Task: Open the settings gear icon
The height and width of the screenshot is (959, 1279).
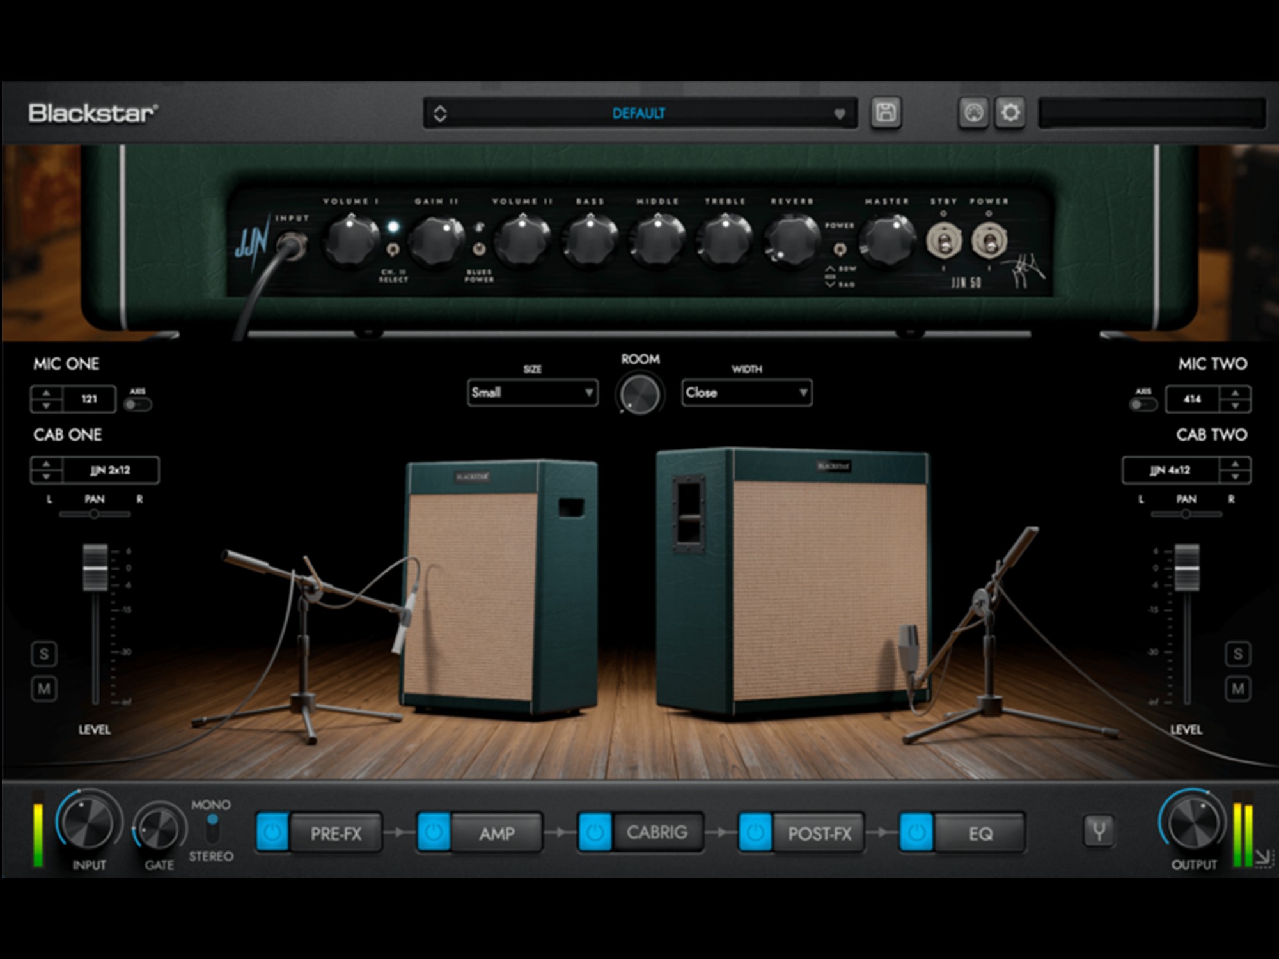Action: pyautogui.click(x=1010, y=113)
